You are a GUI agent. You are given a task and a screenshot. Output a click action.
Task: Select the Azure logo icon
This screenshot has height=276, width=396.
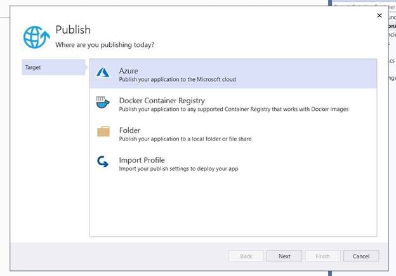[103, 72]
